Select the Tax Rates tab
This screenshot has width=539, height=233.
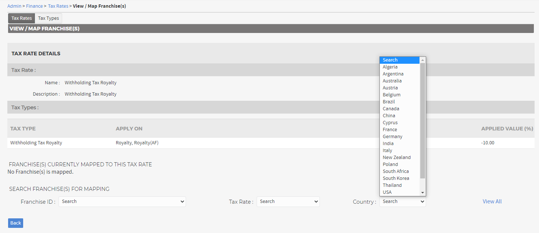[x=21, y=18]
